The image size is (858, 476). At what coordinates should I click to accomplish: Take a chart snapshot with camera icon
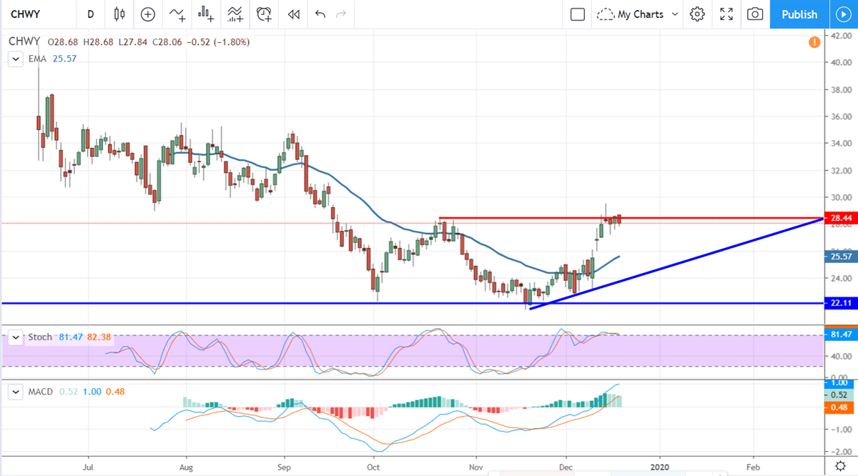click(x=755, y=14)
